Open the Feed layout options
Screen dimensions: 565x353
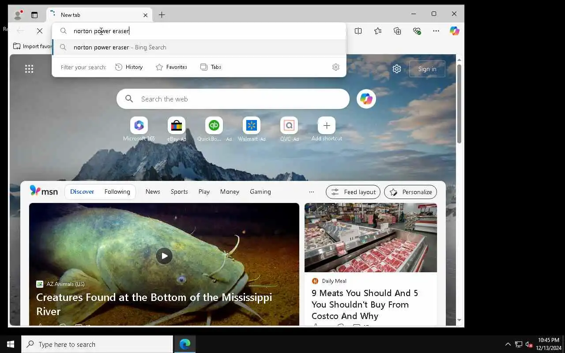[x=353, y=192]
